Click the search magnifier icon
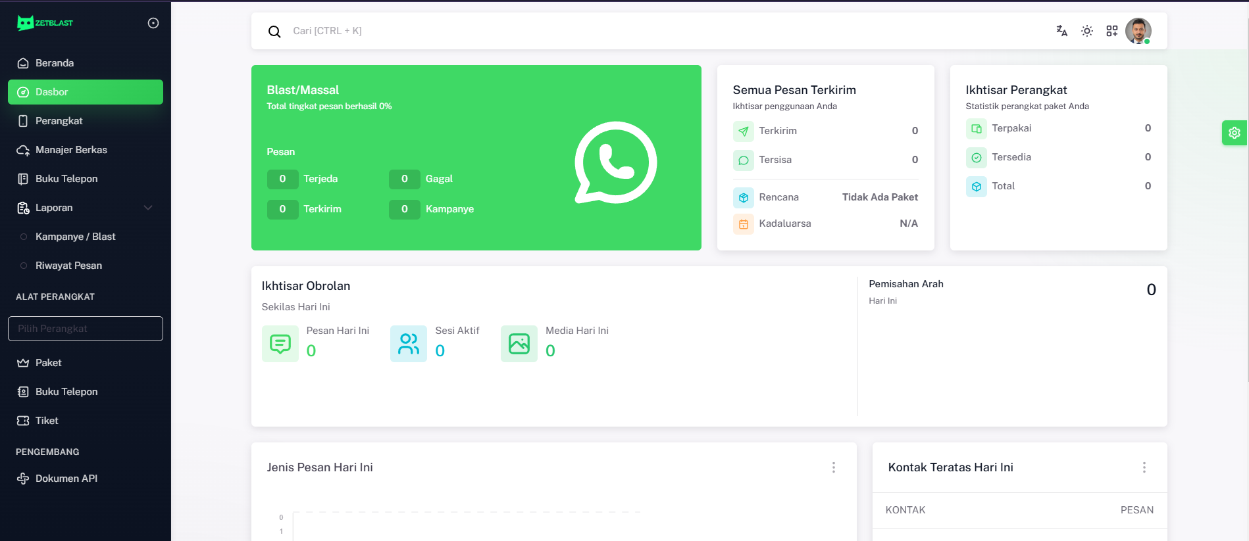The width and height of the screenshot is (1249, 541). coord(274,32)
